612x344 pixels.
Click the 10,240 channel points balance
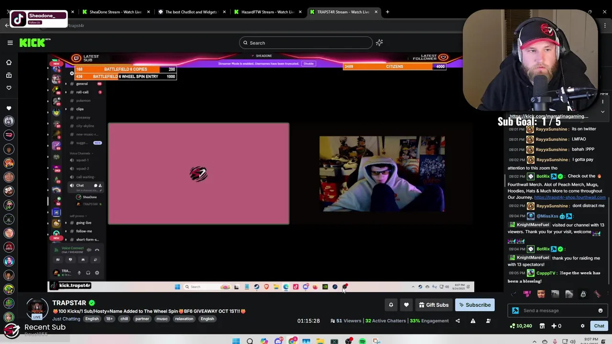click(521, 326)
